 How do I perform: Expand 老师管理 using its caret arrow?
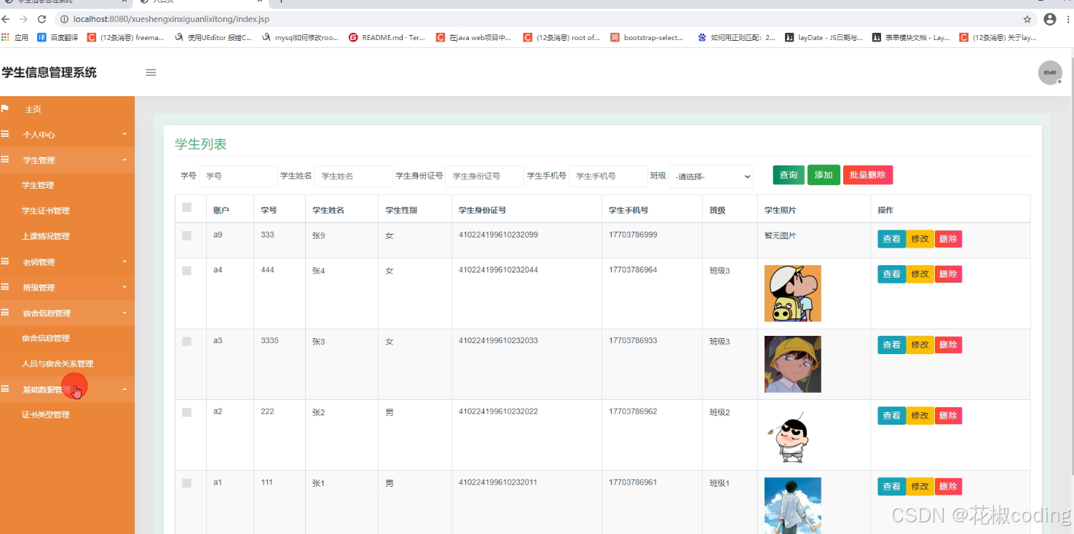pos(125,262)
